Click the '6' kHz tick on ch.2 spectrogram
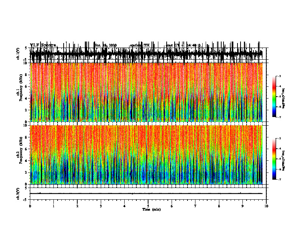 pyautogui.click(x=26, y=149)
